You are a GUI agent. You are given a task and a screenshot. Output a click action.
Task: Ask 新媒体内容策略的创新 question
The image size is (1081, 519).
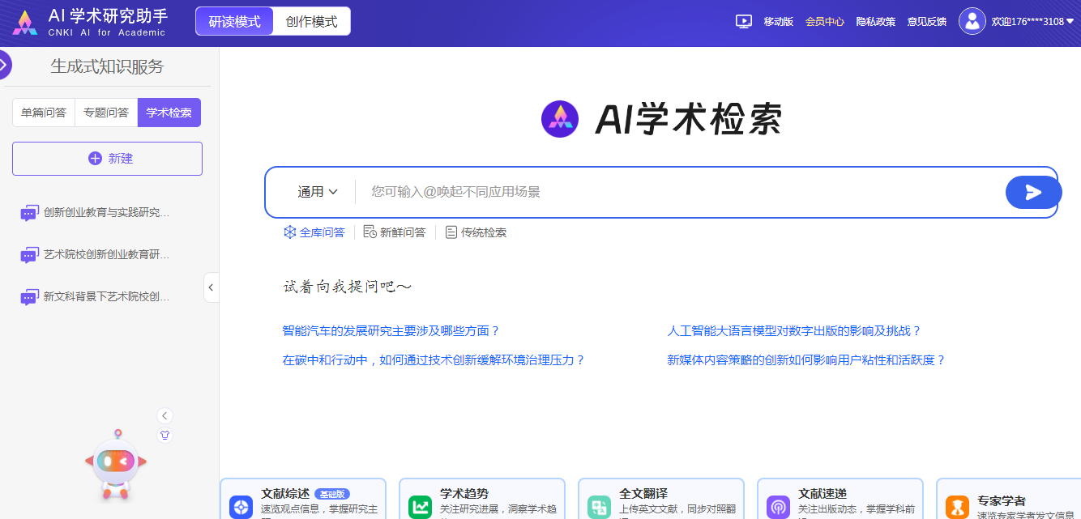807,360
